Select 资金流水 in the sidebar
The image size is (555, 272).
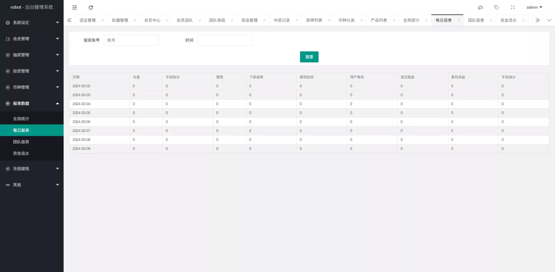coord(21,153)
